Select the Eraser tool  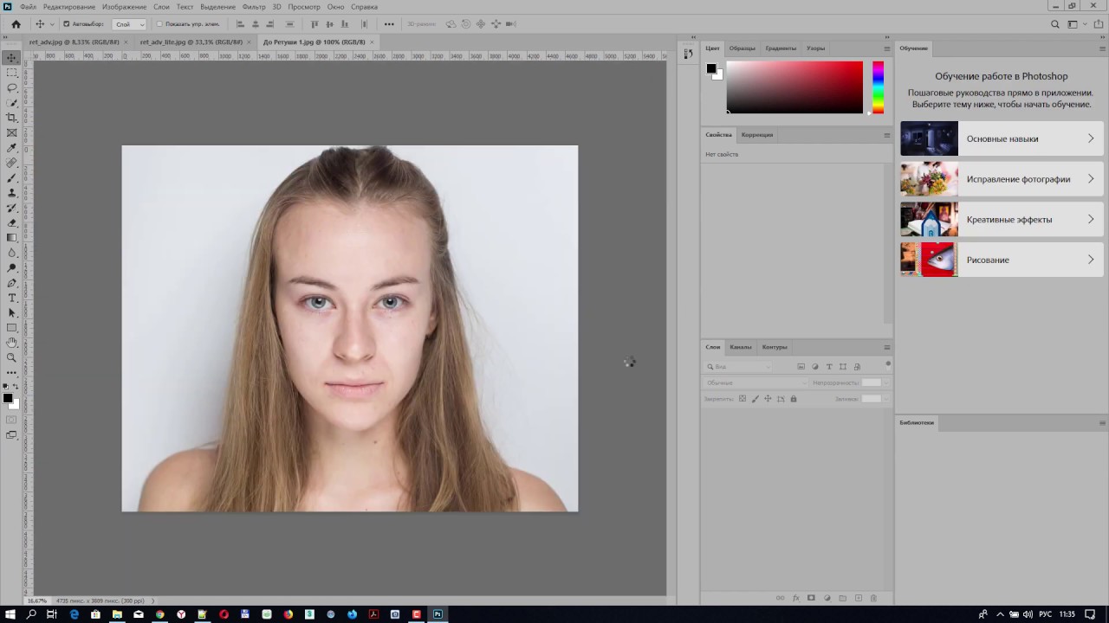coord(11,222)
